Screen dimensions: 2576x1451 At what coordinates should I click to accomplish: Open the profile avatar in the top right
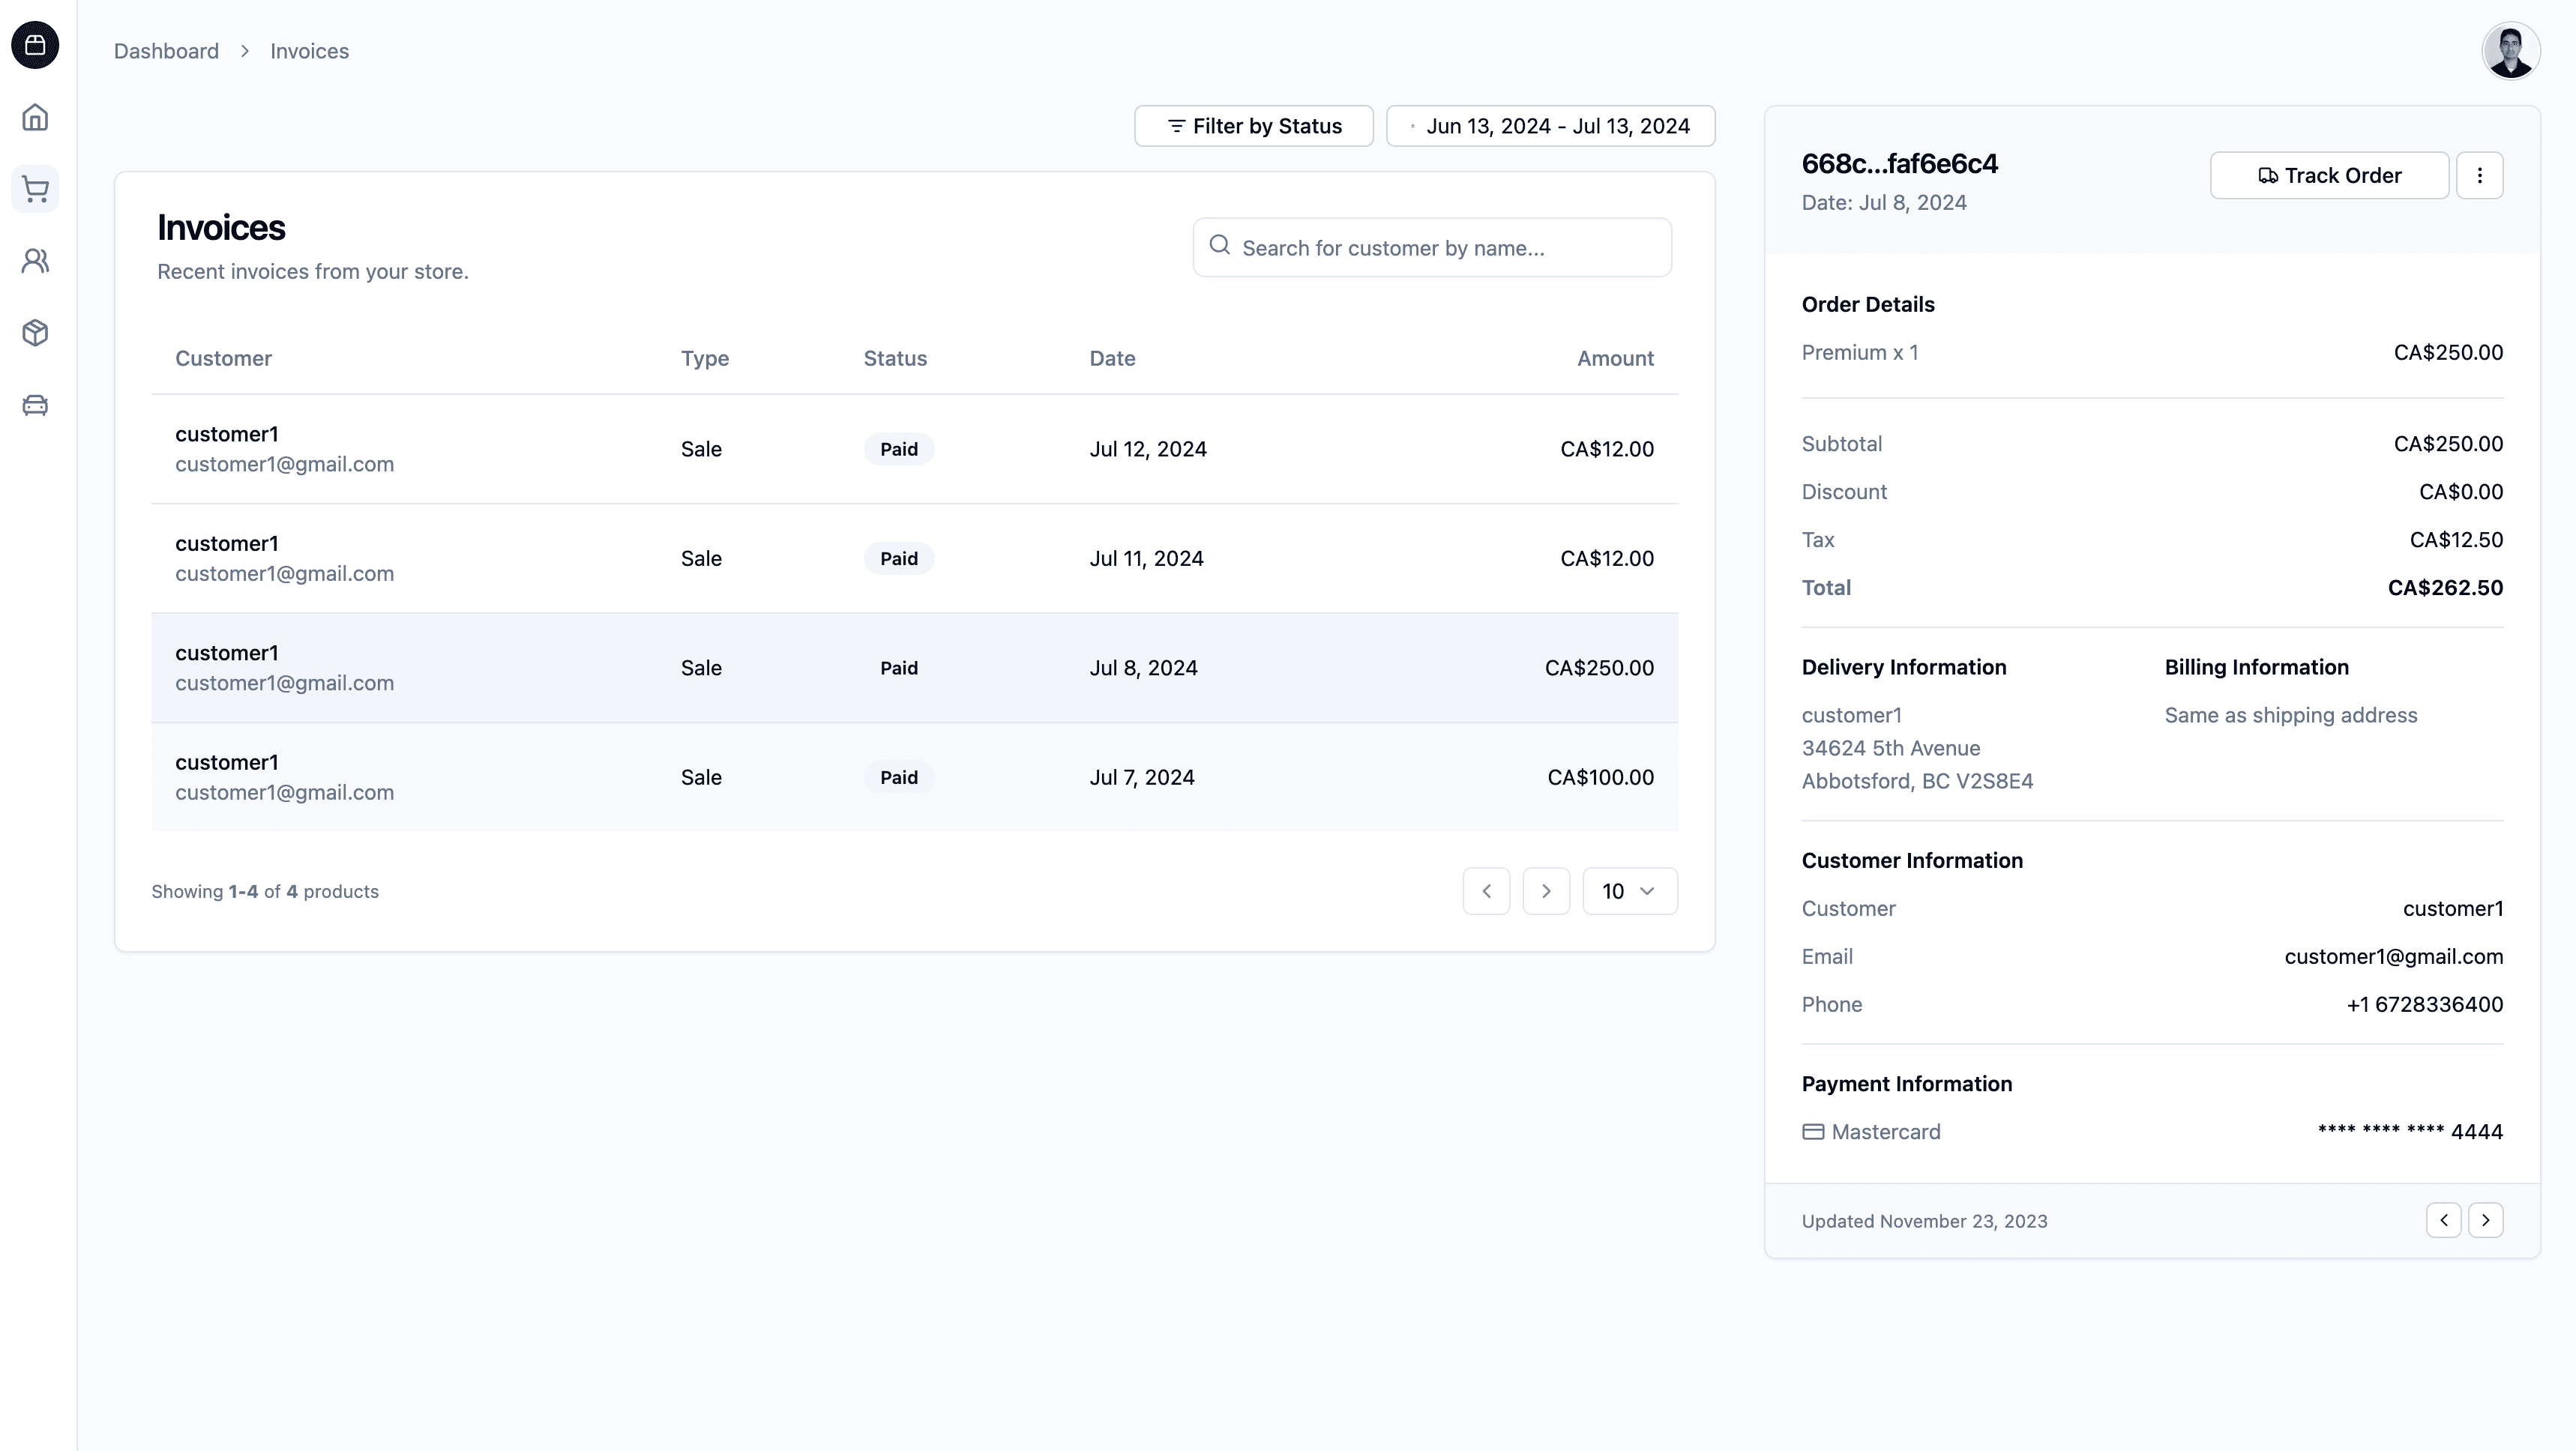2511,50
